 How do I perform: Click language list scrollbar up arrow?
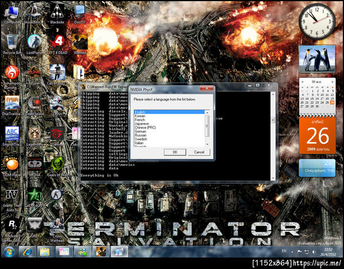(x=207, y=112)
